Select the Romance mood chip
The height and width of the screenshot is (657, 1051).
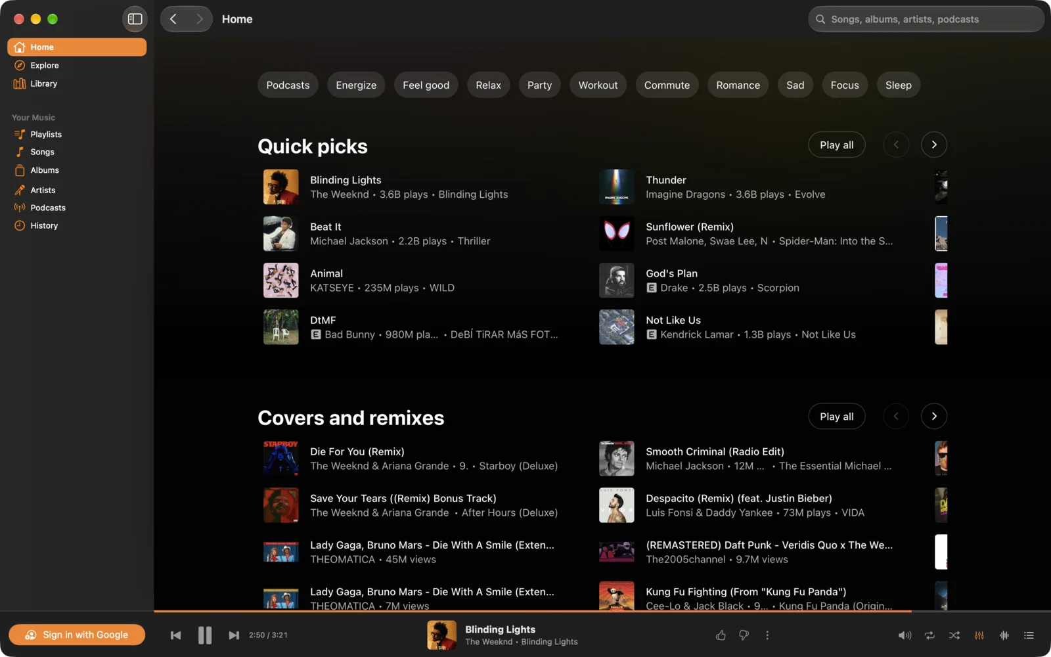pyautogui.click(x=738, y=85)
